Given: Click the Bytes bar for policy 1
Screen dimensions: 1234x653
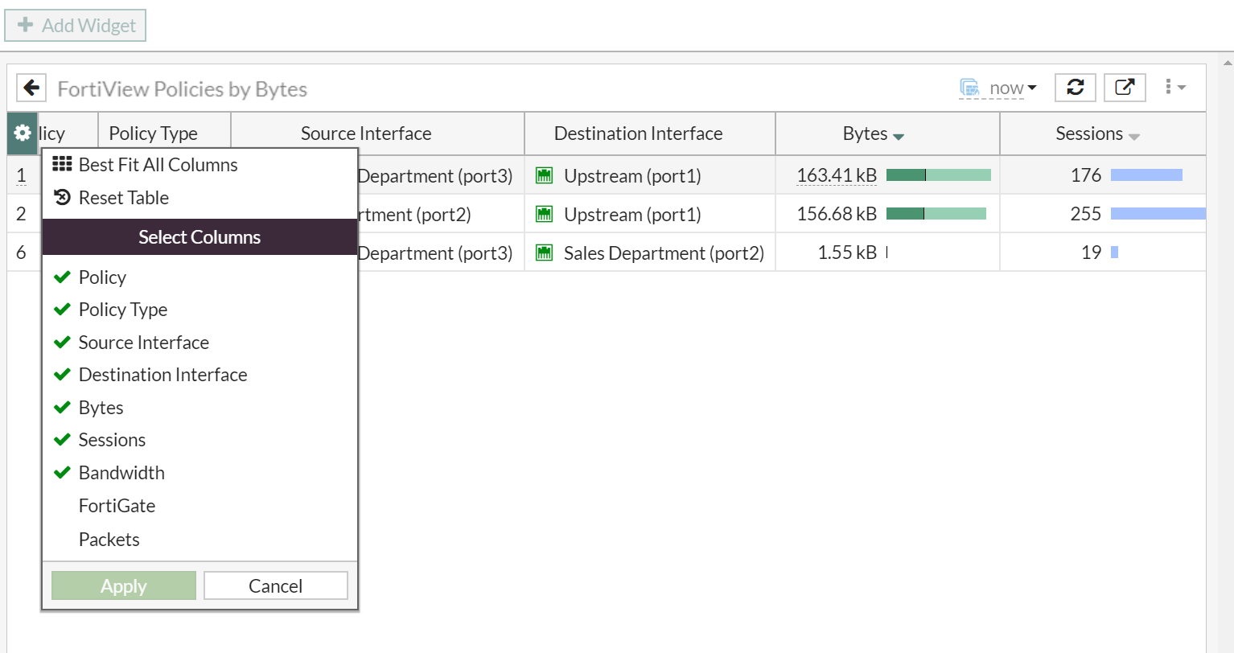Looking at the screenshot, I should 938,175.
